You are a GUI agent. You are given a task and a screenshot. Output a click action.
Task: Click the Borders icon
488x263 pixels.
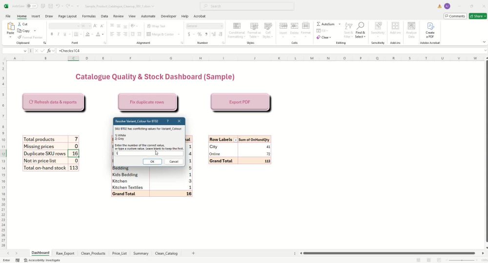(x=76, y=34)
